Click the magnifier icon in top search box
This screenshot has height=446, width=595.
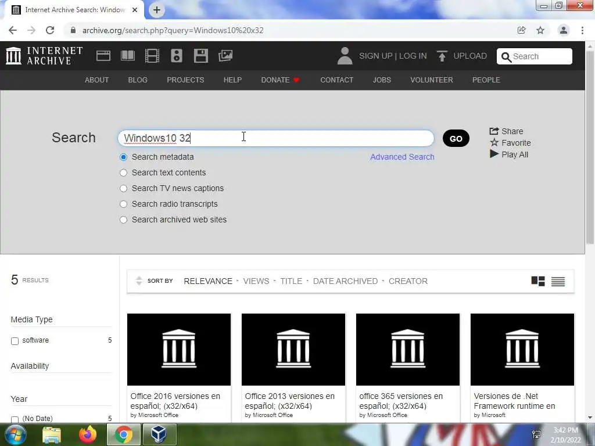click(506, 57)
